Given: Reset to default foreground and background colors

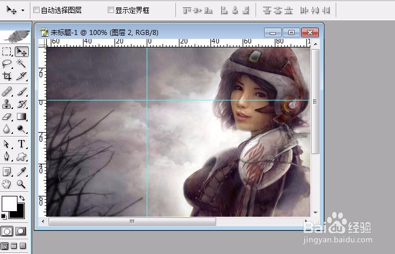Looking at the screenshot, I should (4, 216).
